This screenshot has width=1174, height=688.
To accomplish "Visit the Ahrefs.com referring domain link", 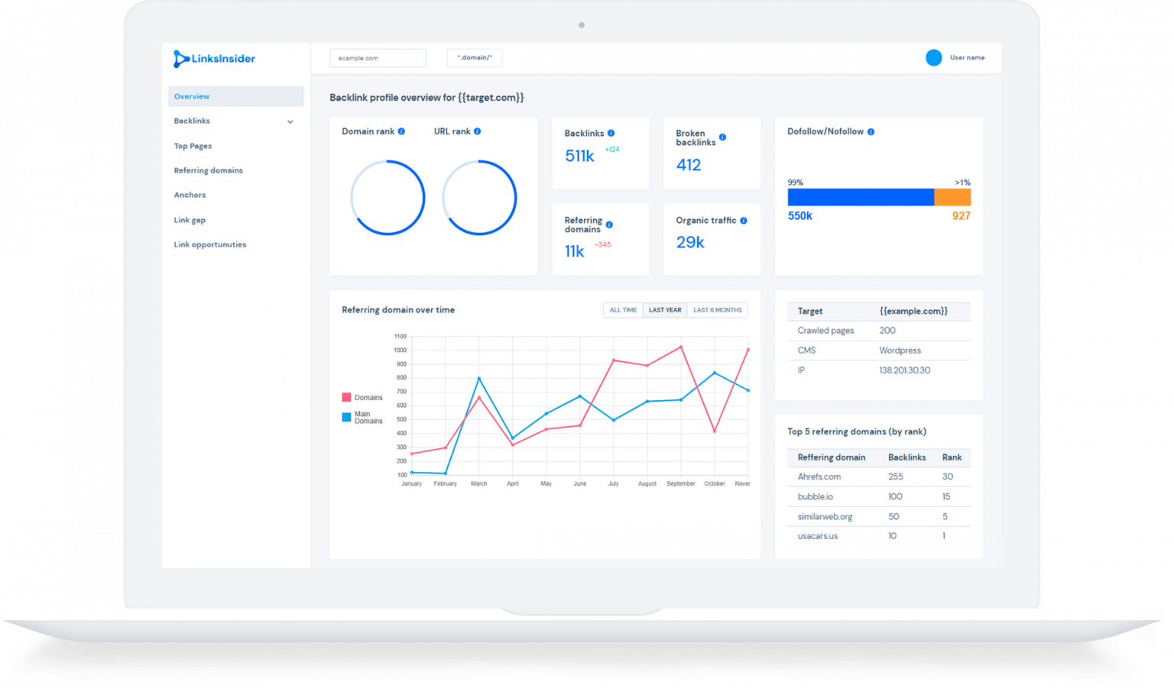I will [x=819, y=476].
